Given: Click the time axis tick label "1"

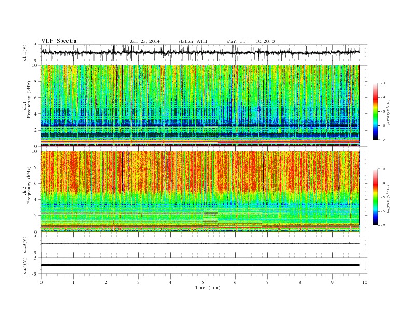Looking at the screenshot, I should tap(73, 282).
